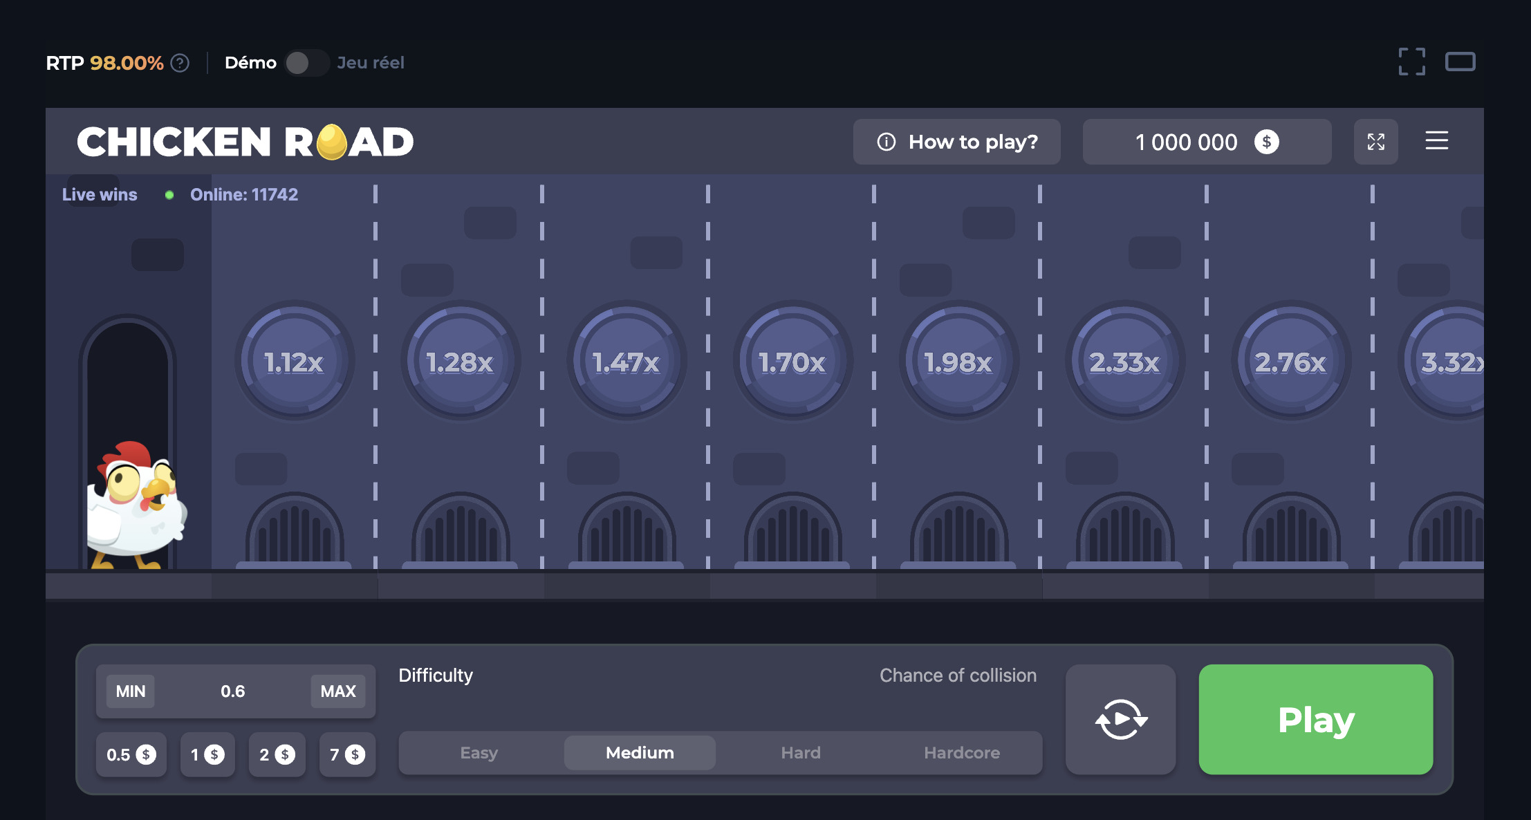
Task: Set bet to MAX
Action: pyautogui.click(x=337, y=691)
